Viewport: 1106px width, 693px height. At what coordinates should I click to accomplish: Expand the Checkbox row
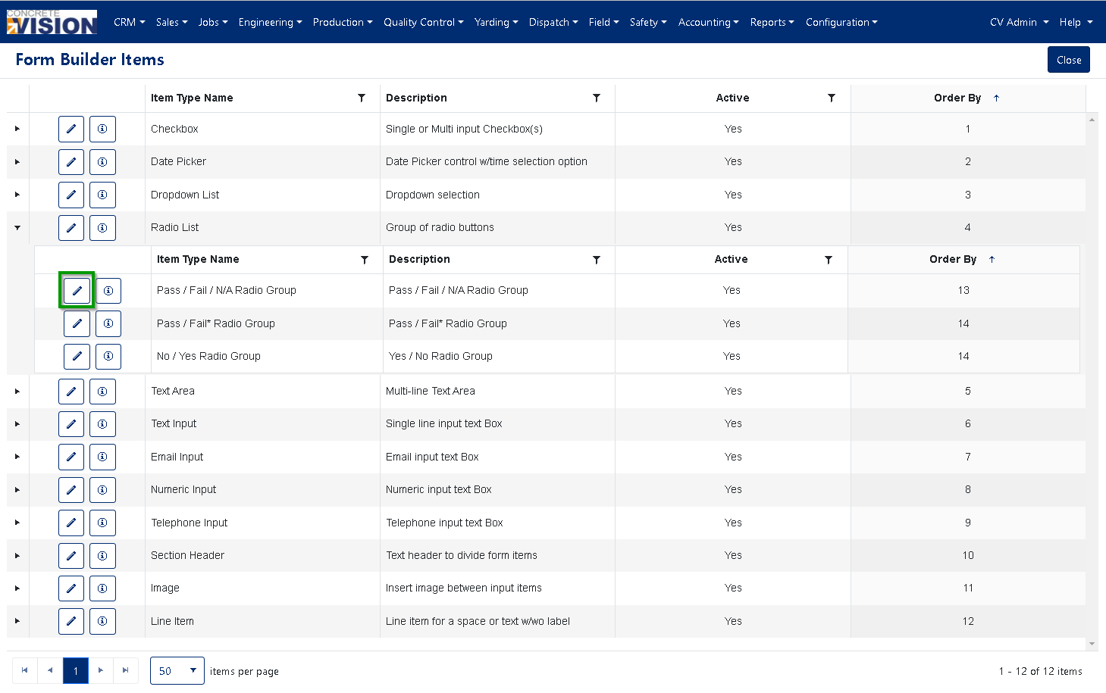[x=17, y=129]
